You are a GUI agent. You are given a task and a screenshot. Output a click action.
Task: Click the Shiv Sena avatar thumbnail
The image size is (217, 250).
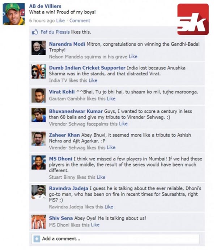[x=39, y=222]
